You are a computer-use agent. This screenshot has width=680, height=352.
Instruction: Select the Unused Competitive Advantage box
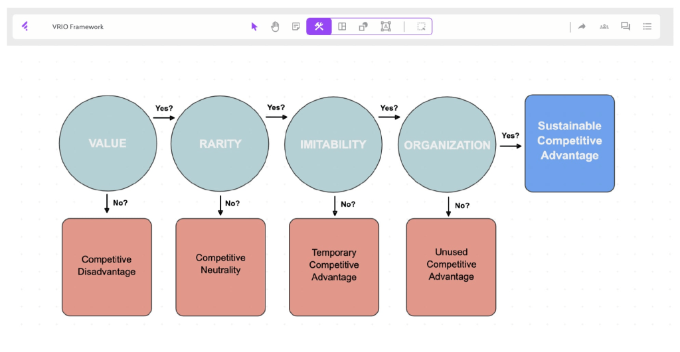[x=451, y=266]
